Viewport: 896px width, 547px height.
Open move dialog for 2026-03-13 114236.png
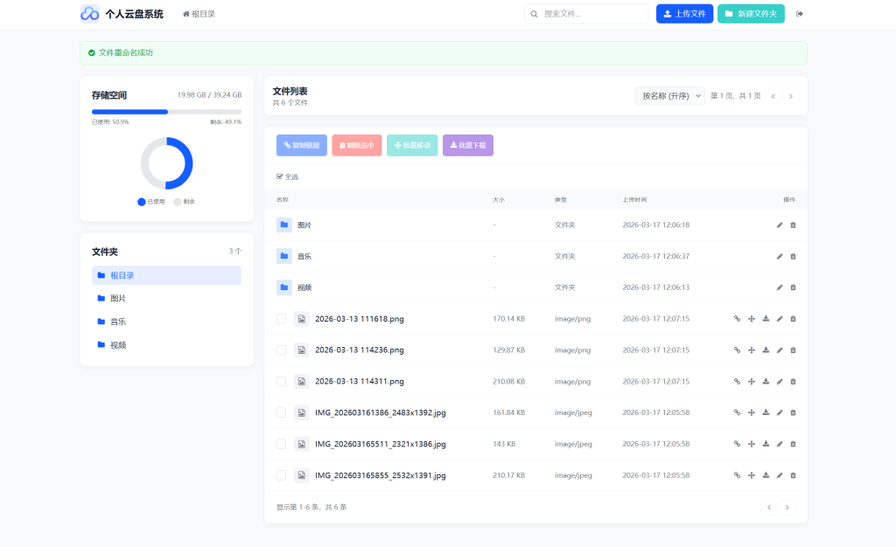point(752,350)
